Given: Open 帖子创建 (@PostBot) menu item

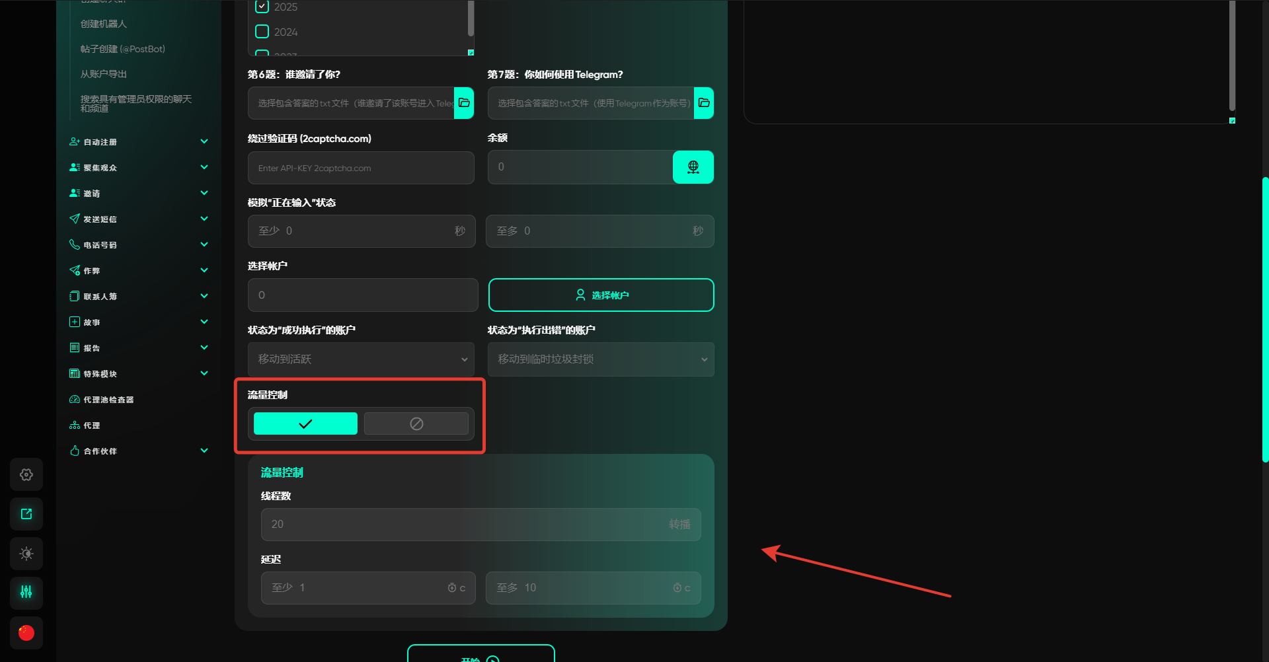Looking at the screenshot, I should point(123,49).
